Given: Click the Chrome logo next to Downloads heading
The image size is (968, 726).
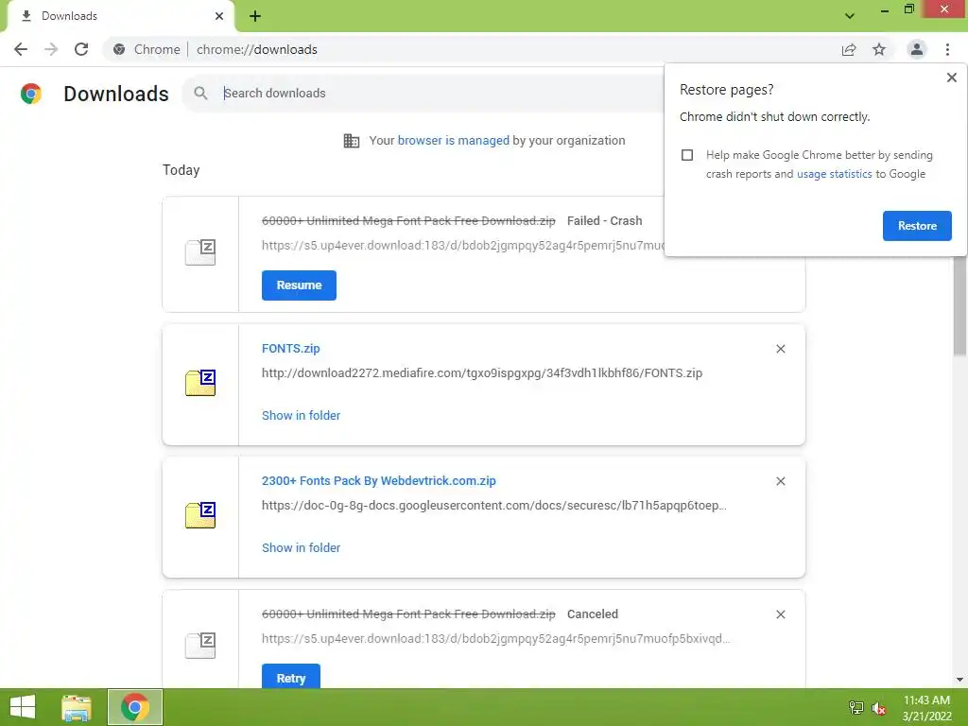Looking at the screenshot, I should (31, 94).
